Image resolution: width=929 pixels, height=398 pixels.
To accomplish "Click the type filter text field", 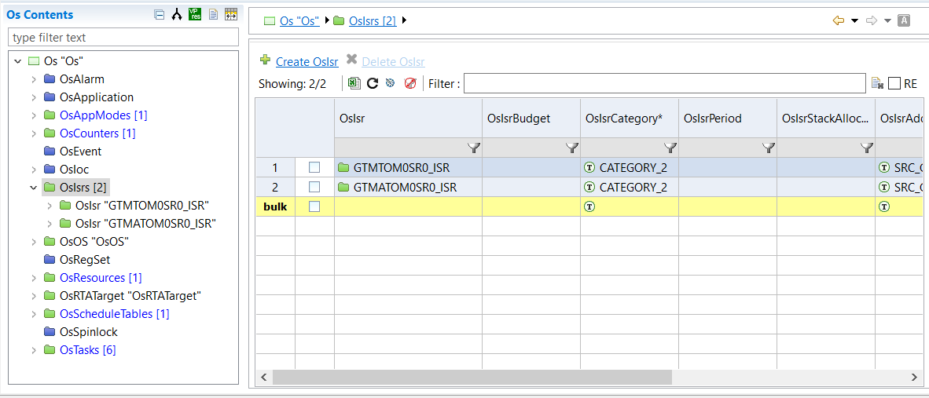I will [x=123, y=38].
